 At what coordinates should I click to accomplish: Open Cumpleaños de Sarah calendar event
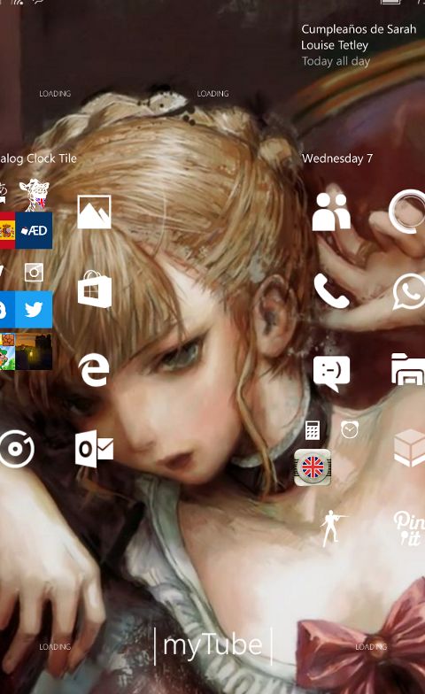(359, 44)
